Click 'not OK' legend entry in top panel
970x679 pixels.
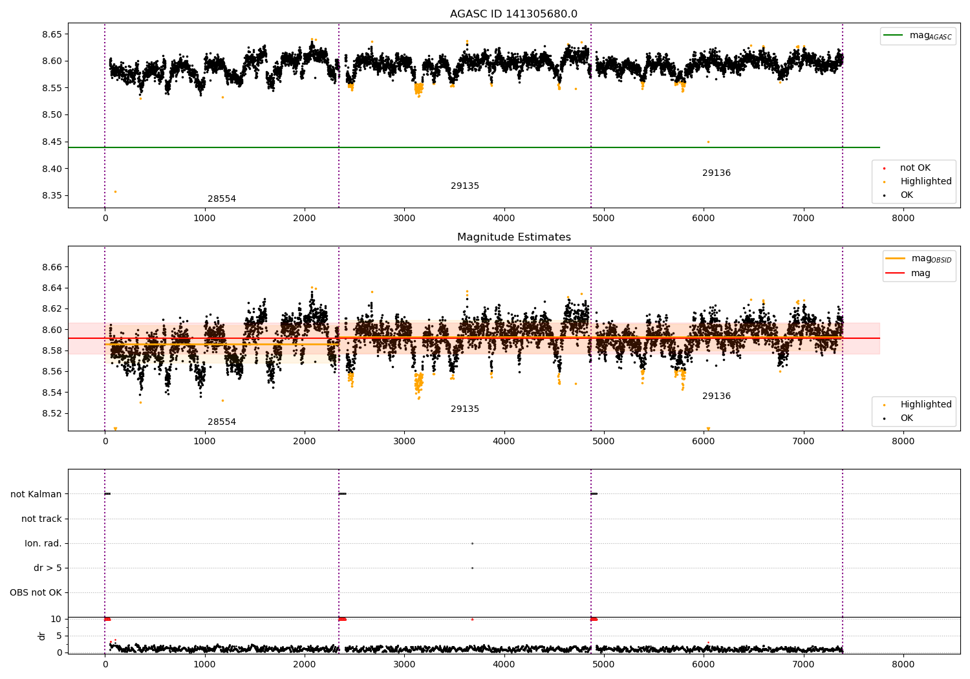coord(906,168)
